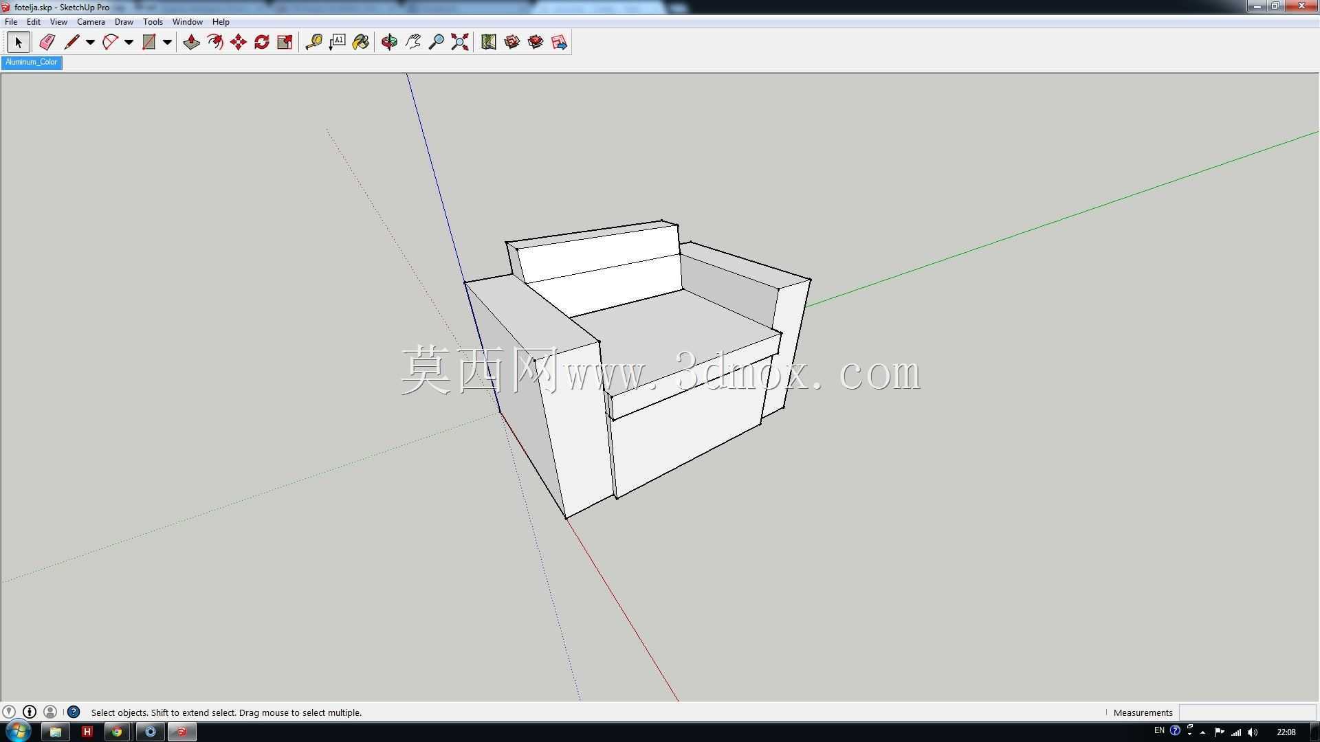Image resolution: width=1320 pixels, height=742 pixels.
Task: Click the EN language indicator
Action: coord(1159,731)
